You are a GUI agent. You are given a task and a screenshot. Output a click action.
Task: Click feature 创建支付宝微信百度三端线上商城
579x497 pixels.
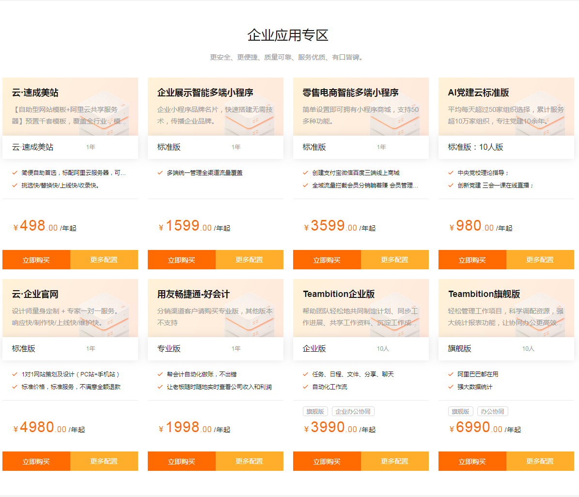point(356,173)
